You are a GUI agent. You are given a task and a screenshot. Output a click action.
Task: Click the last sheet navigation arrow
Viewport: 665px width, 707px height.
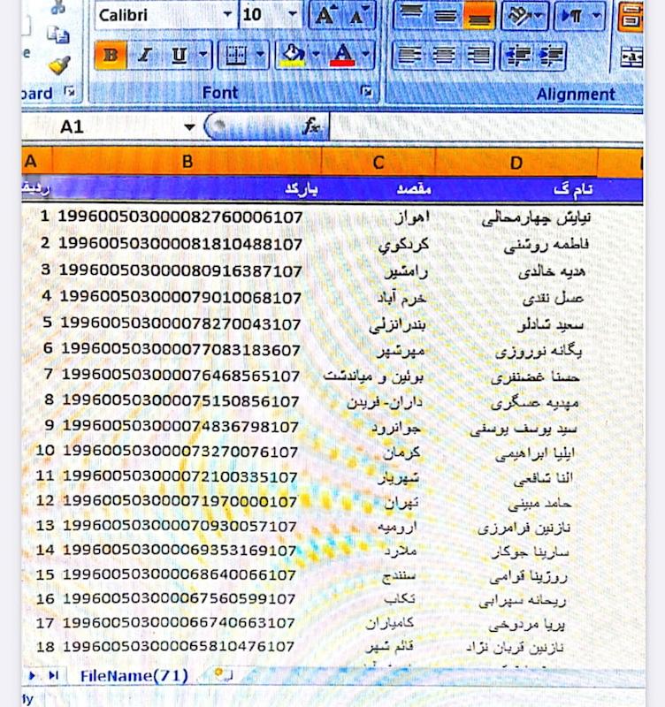[54, 675]
